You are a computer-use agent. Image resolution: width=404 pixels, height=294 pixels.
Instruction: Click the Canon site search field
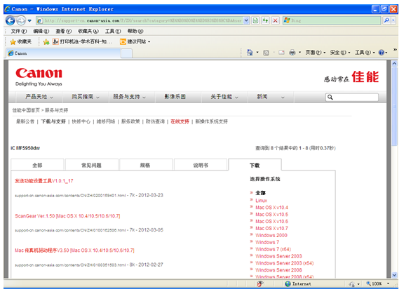click(352, 98)
